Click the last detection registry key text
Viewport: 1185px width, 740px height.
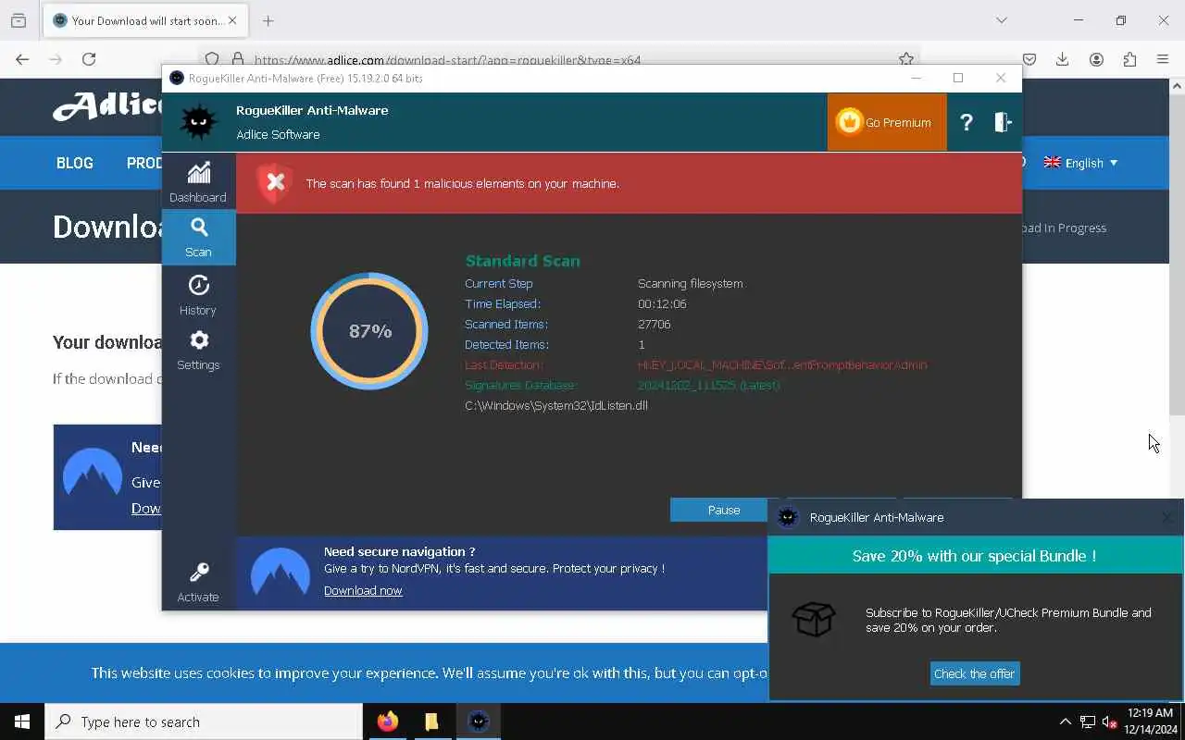click(782, 364)
